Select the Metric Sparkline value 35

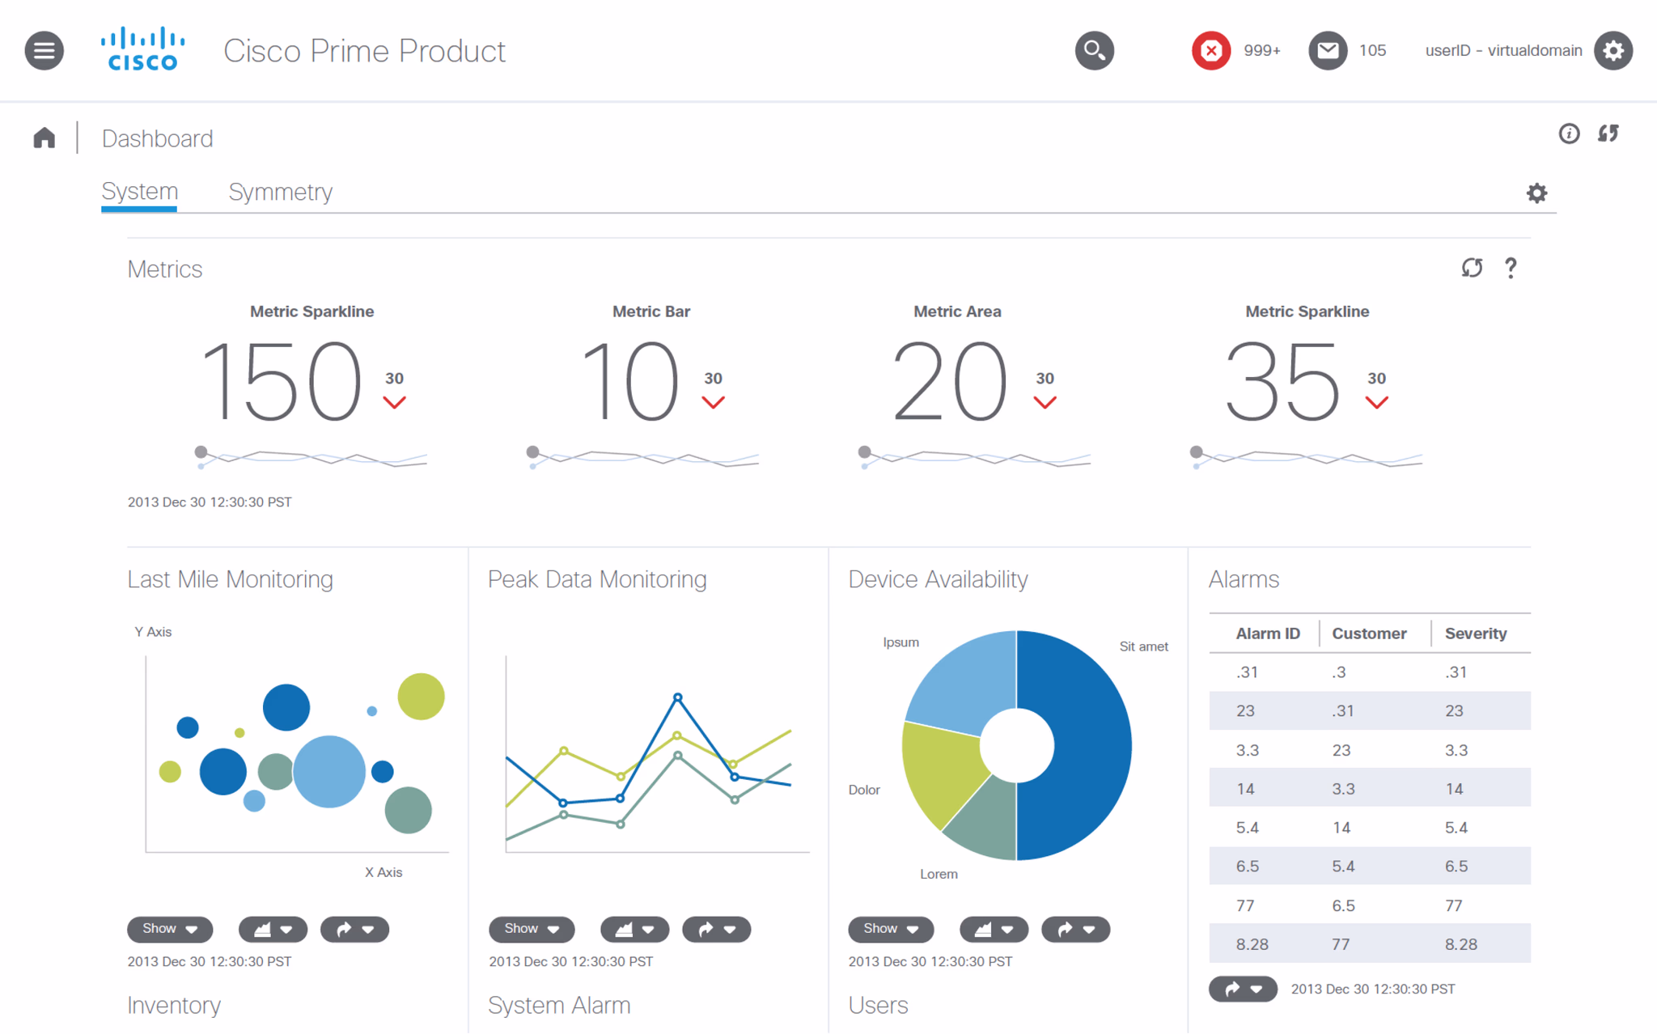point(1282,380)
